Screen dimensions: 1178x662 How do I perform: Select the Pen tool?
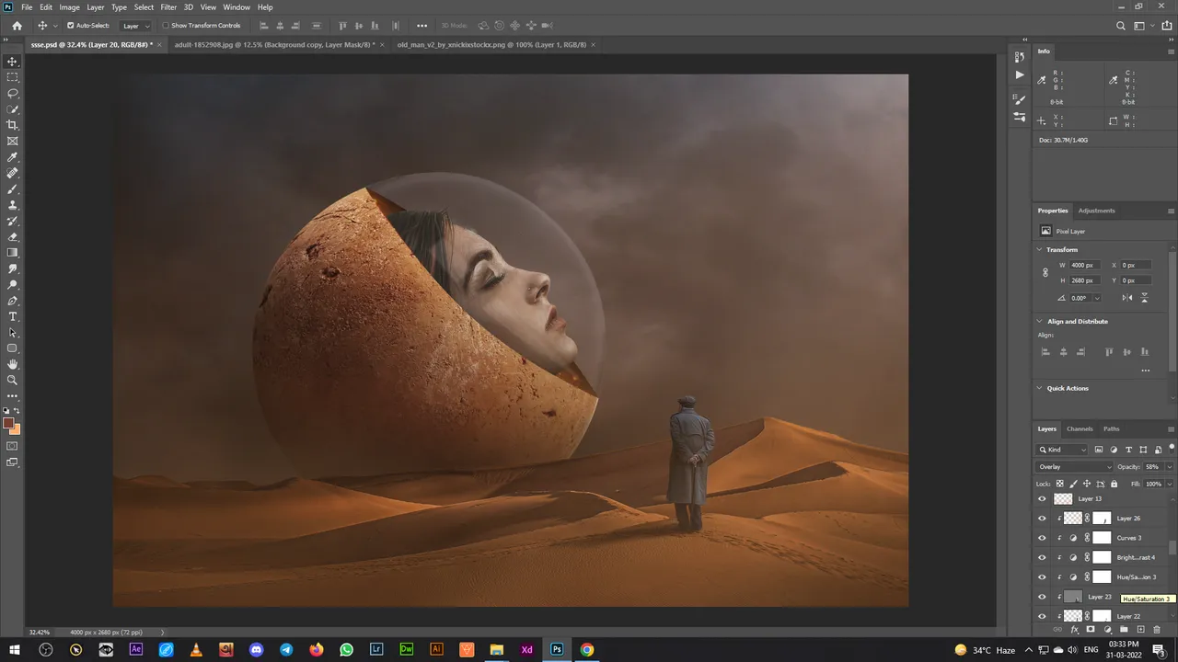pyautogui.click(x=12, y=301)
